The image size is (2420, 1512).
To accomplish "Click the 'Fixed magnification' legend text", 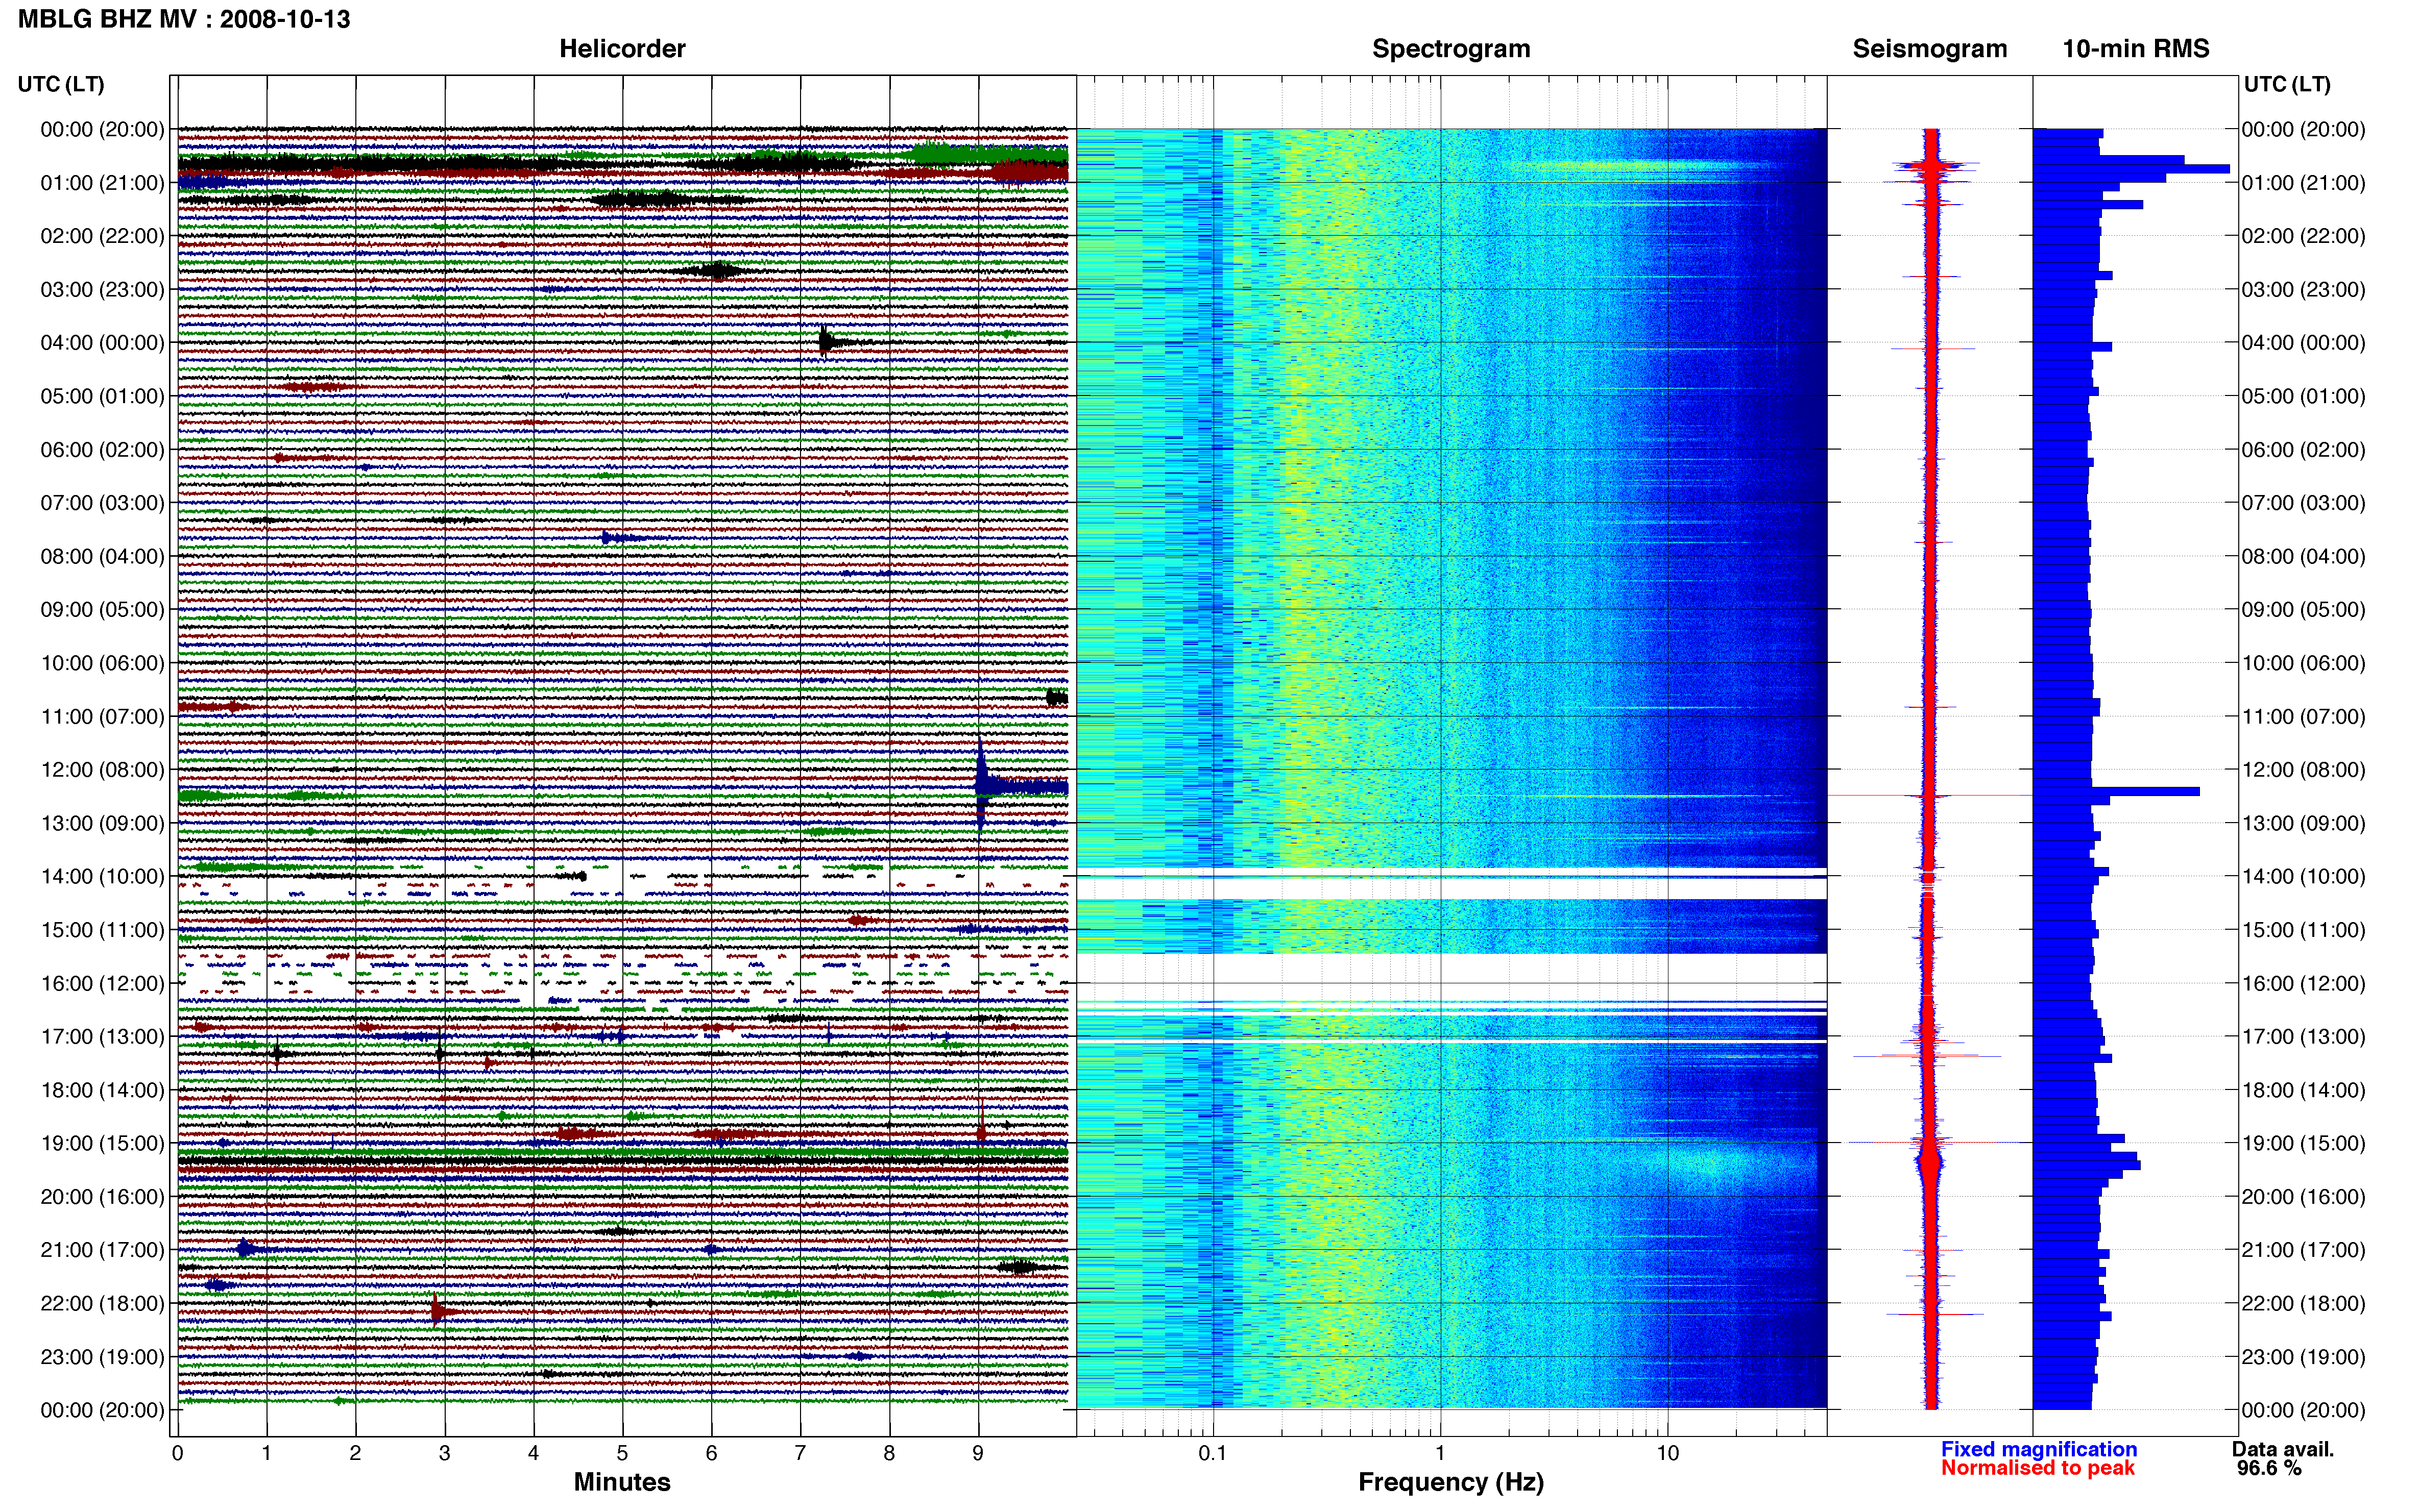I will pos(2039,1450).
